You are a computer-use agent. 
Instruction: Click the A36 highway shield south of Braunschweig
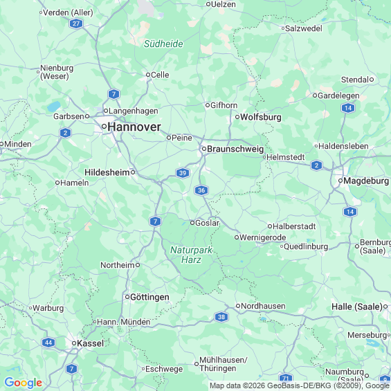pos(201,190)
